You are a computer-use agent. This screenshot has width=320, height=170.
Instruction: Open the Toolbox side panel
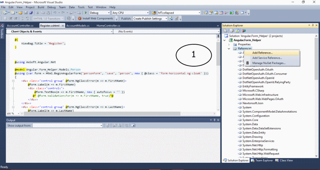(x=2, y=34)
